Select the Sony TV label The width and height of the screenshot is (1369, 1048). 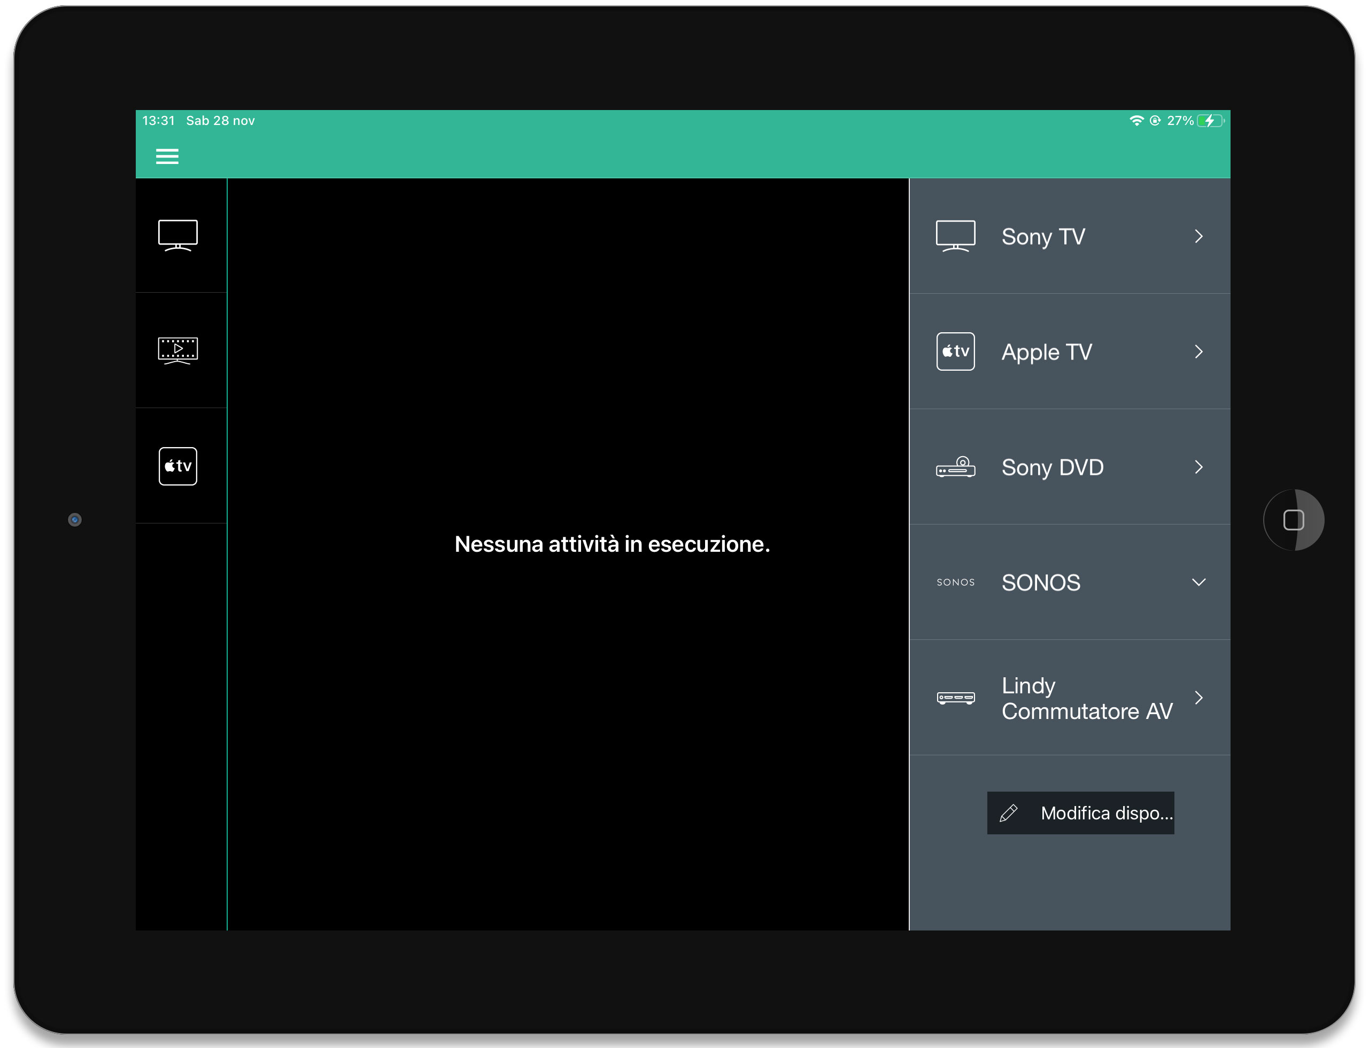[x=1043, y=237]
